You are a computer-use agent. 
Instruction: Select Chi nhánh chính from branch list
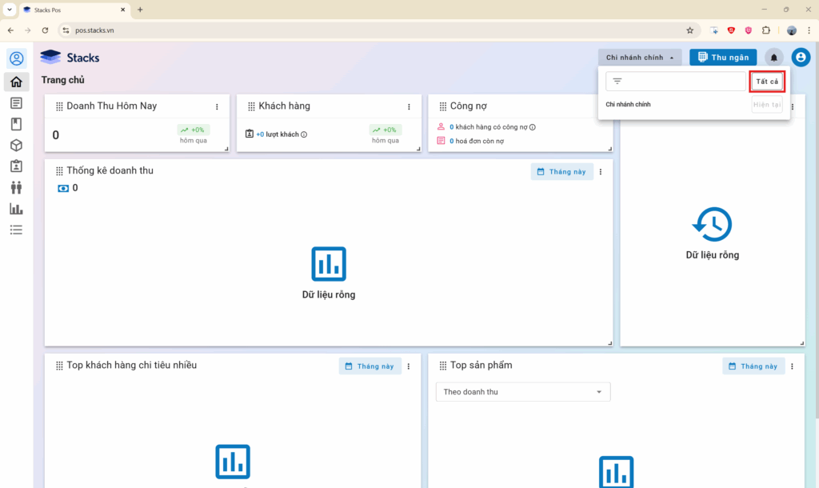coord(629,105)
